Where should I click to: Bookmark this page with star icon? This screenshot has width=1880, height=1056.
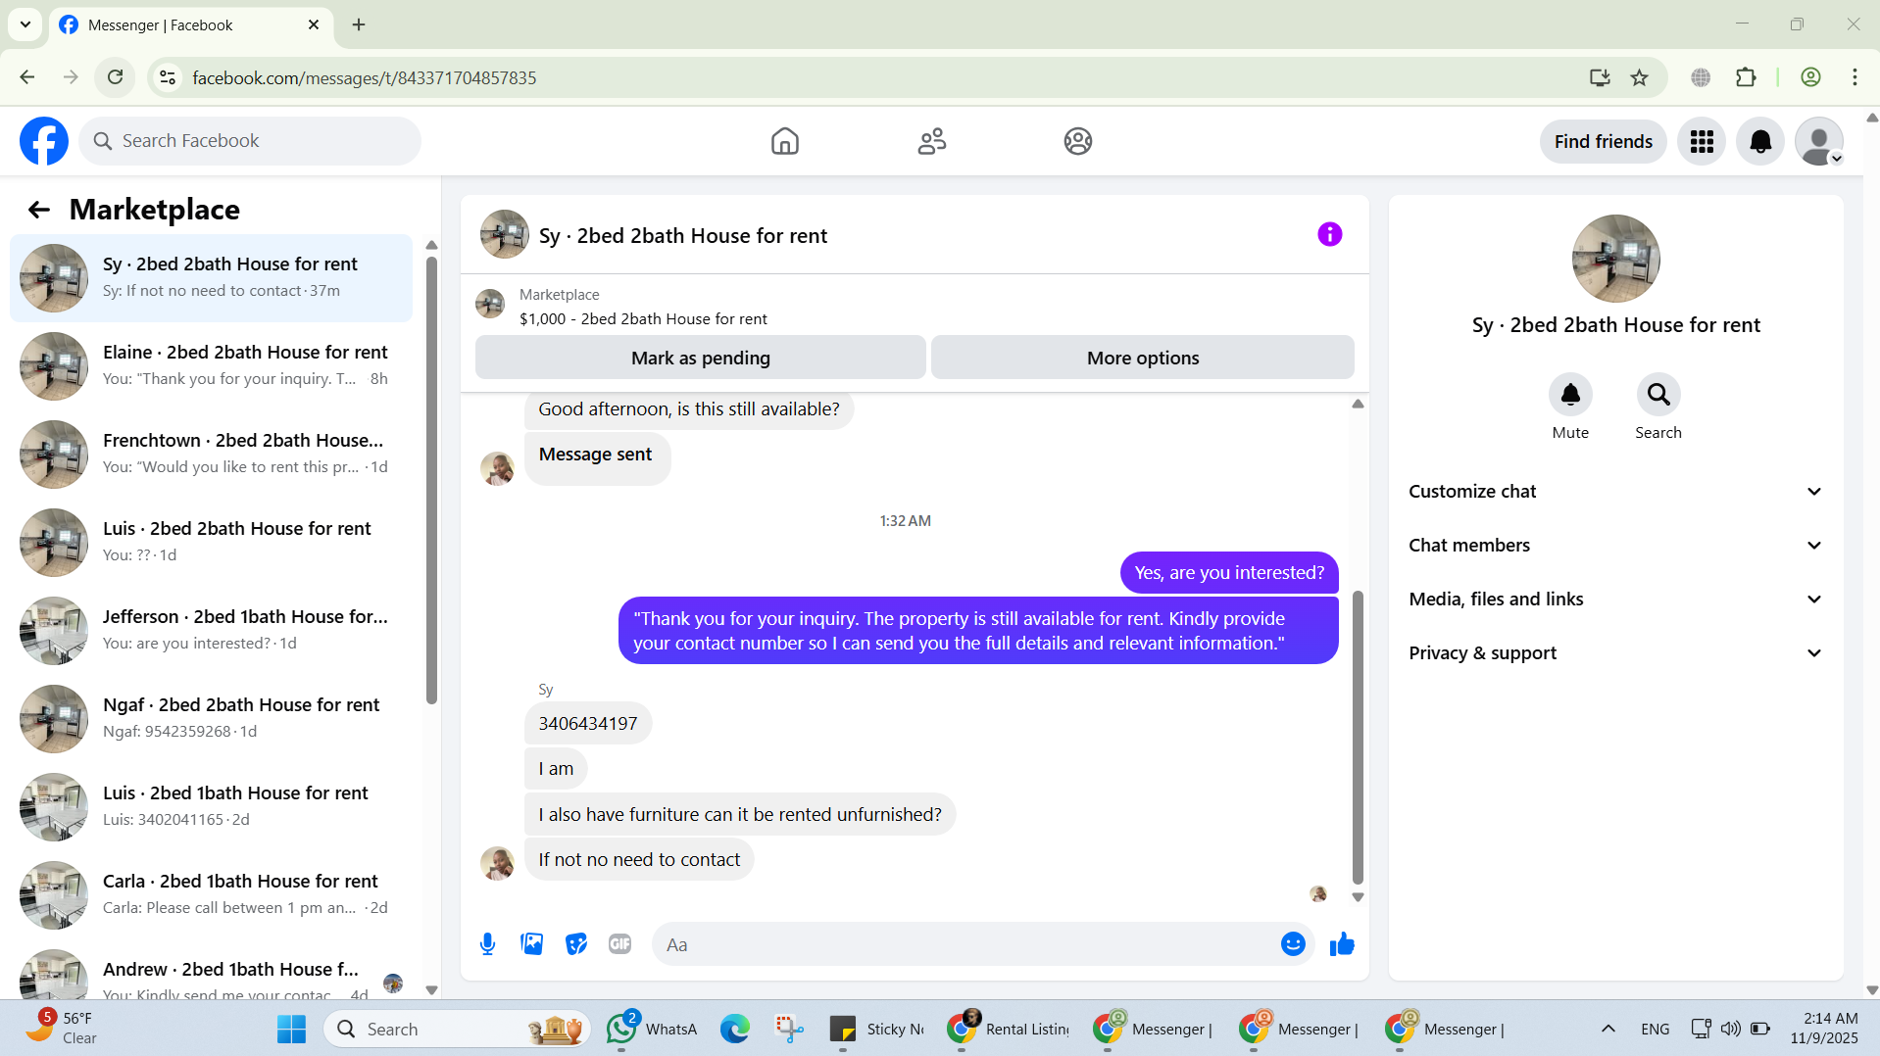pyautogui.click(x=1639, y=77)
